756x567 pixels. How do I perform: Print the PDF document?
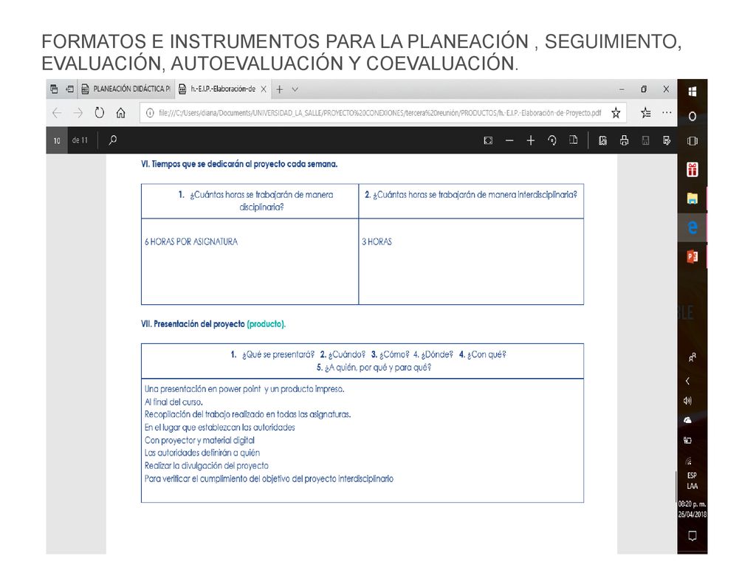point(624,140)
